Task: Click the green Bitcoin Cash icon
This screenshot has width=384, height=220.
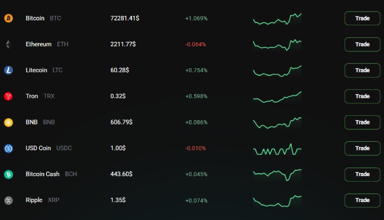Action: (x=8, y=174)
